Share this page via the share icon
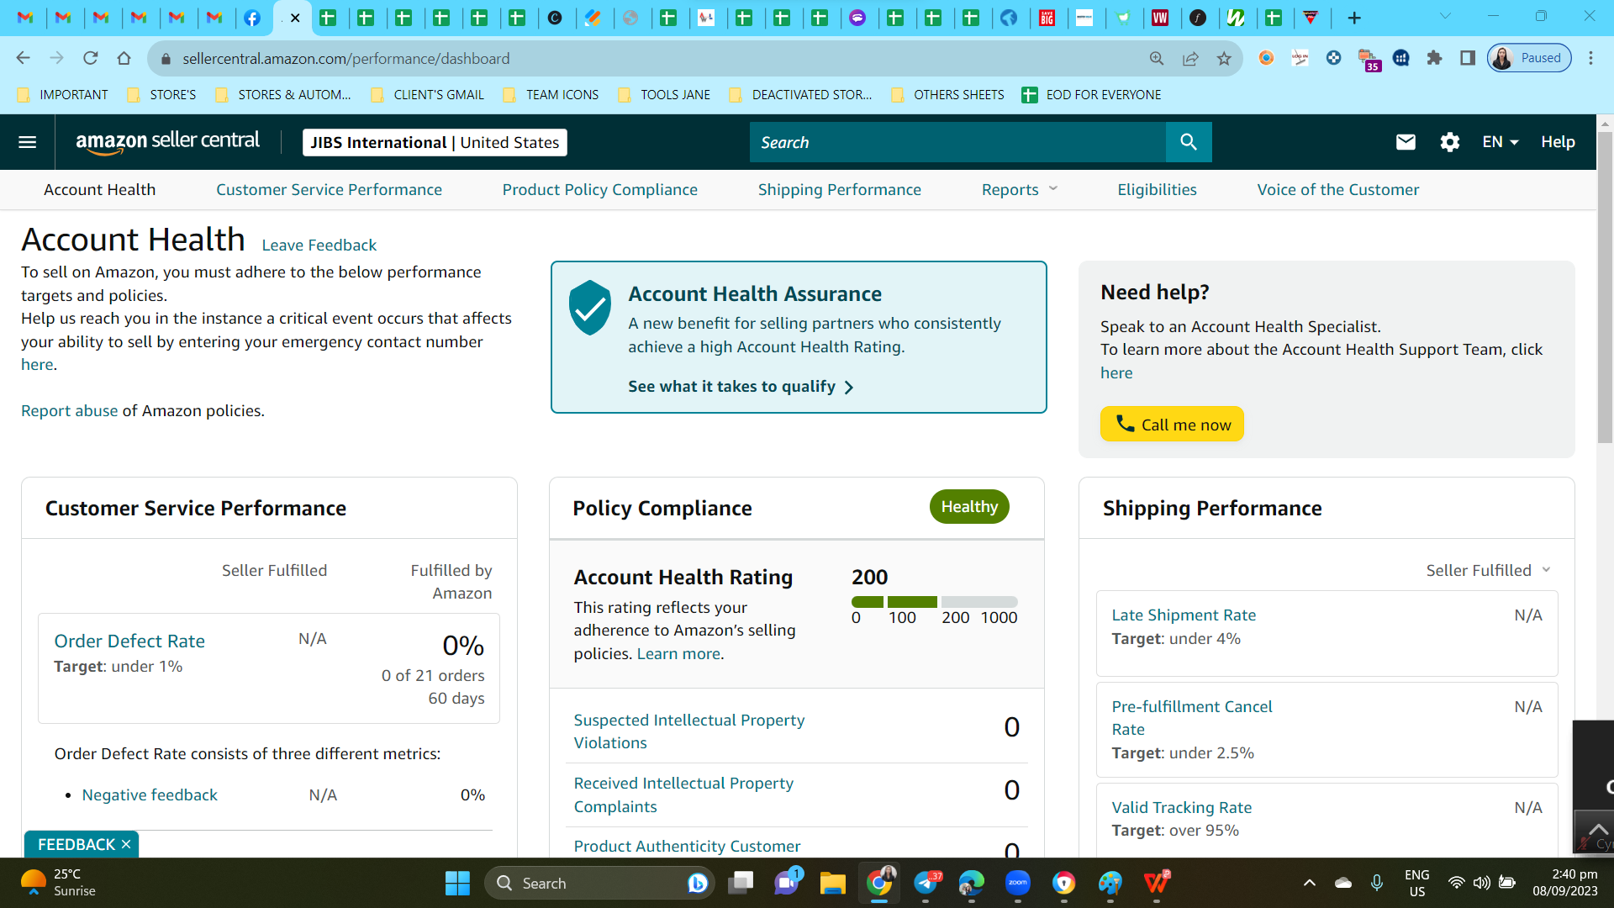 [1190, 58]
